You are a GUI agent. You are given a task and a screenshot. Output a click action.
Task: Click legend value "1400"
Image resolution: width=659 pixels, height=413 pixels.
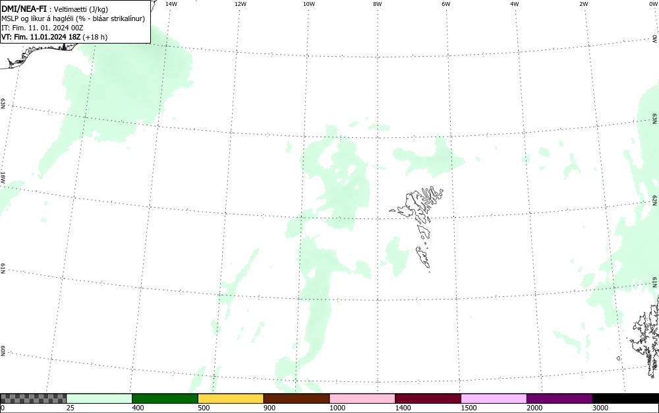pos(403,408)
